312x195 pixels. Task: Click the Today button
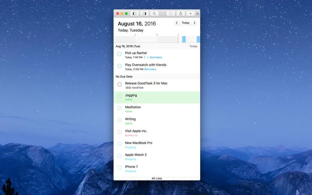186,23
